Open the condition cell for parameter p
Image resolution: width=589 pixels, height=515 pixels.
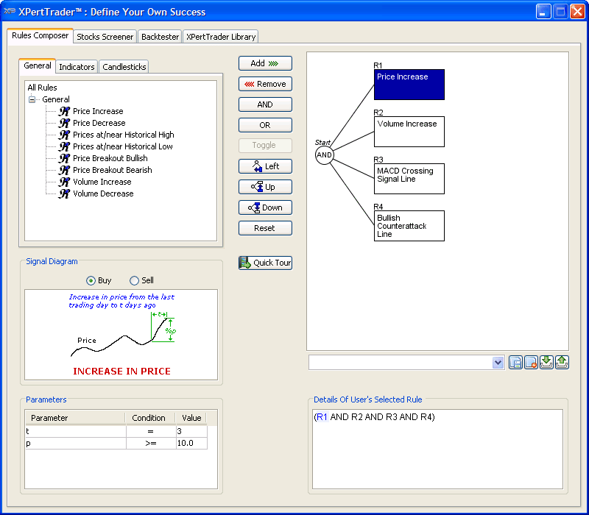(x=149, y=443)
